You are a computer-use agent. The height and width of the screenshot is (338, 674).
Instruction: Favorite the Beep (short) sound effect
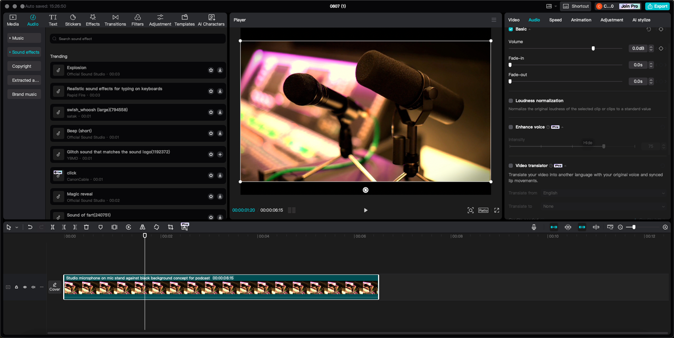coord(211,133)
